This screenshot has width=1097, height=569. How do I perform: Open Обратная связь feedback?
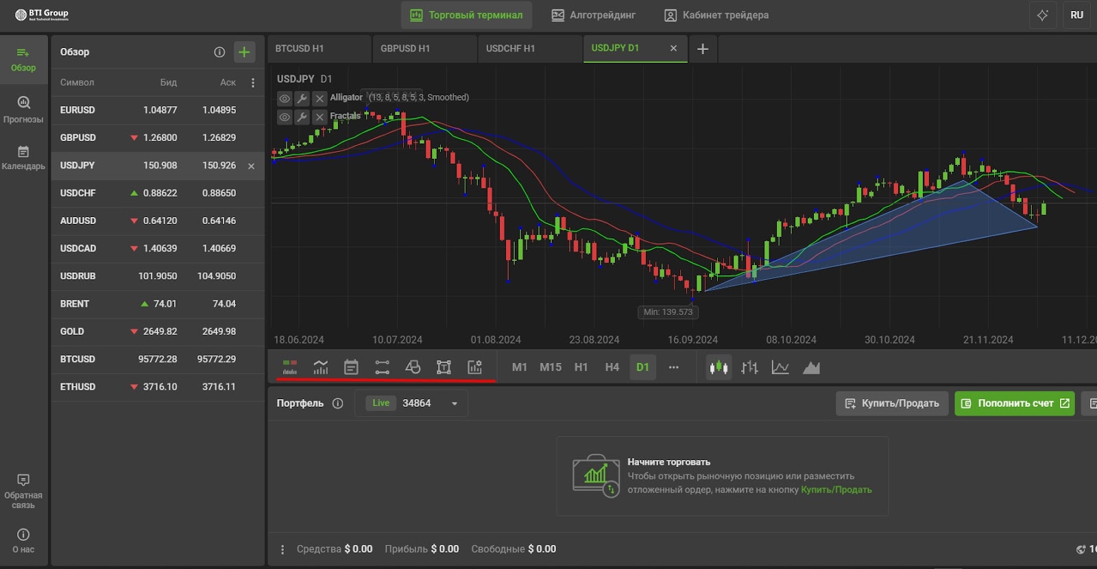coord(23,491)
